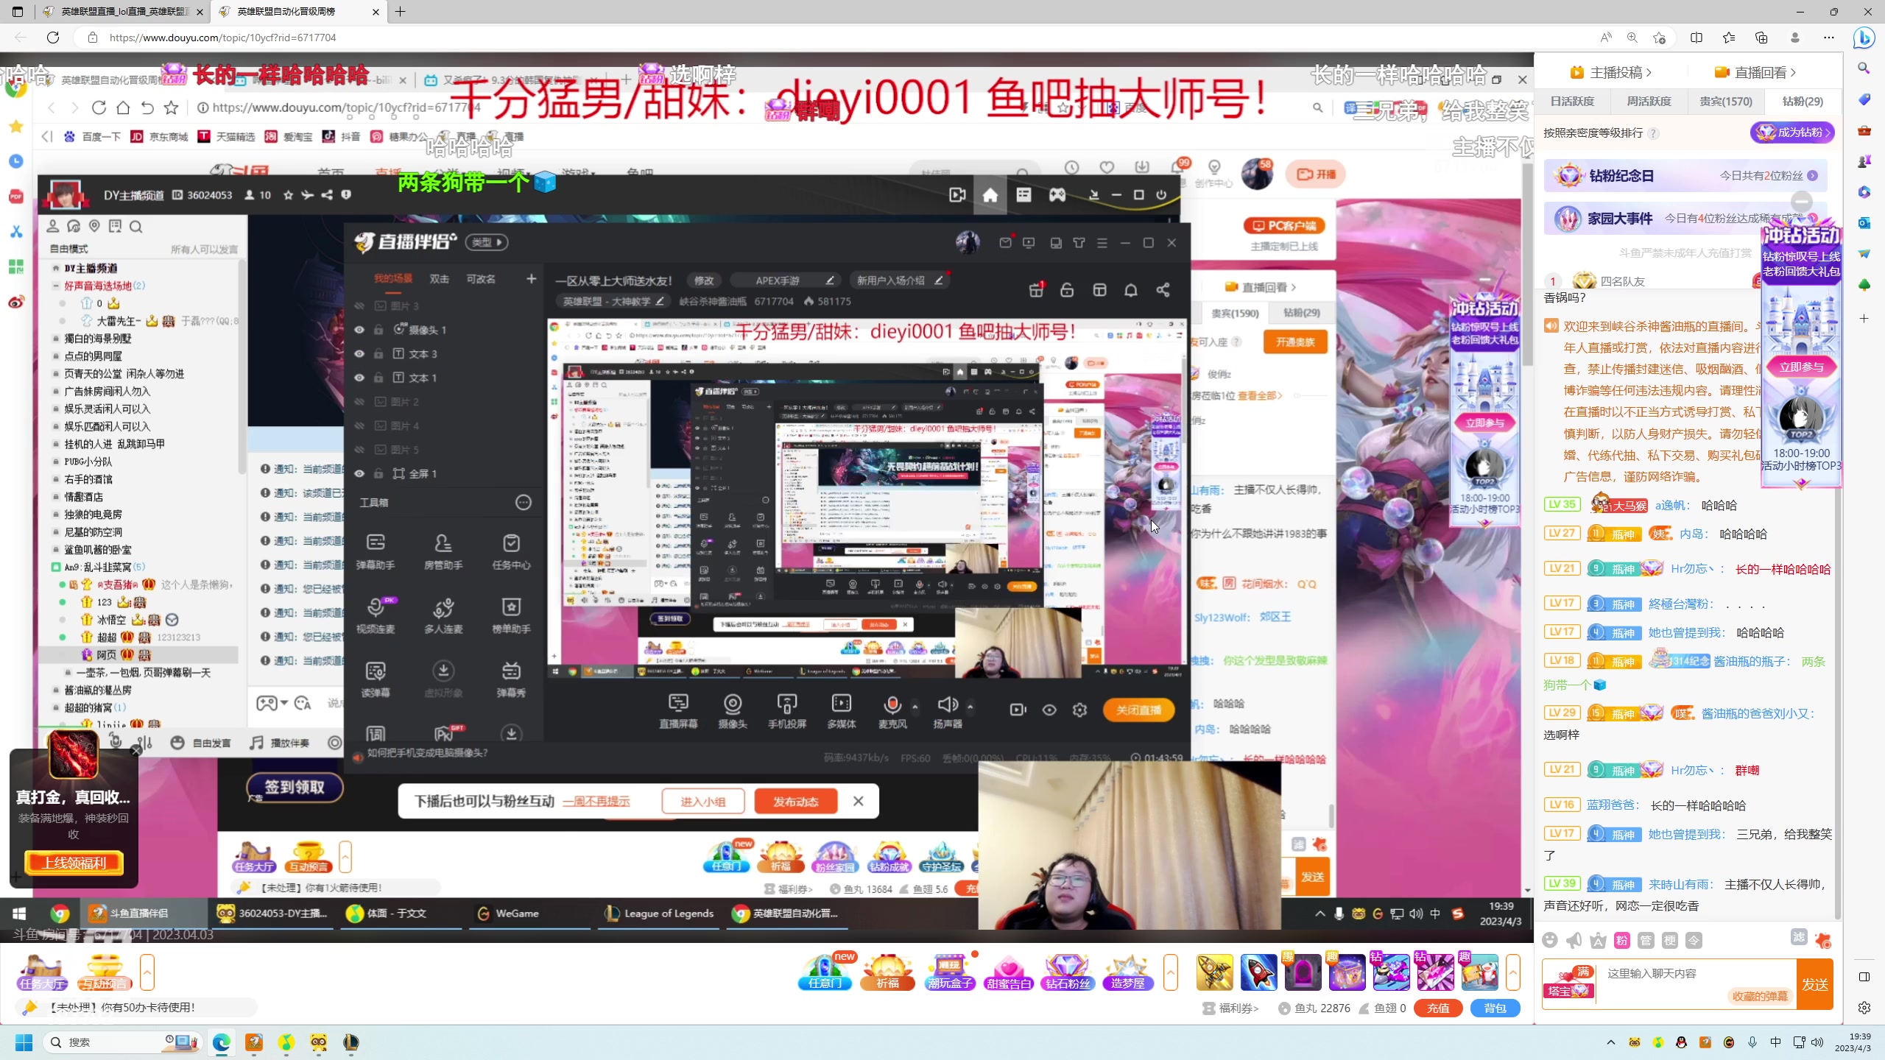Toggle visibility of 摄像头 1 layer

[359, 330]
